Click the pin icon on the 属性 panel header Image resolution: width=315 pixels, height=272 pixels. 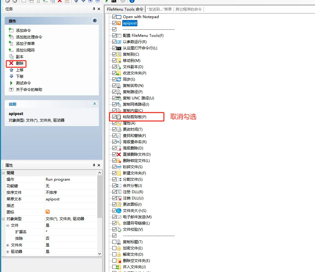tap(94, 165)
